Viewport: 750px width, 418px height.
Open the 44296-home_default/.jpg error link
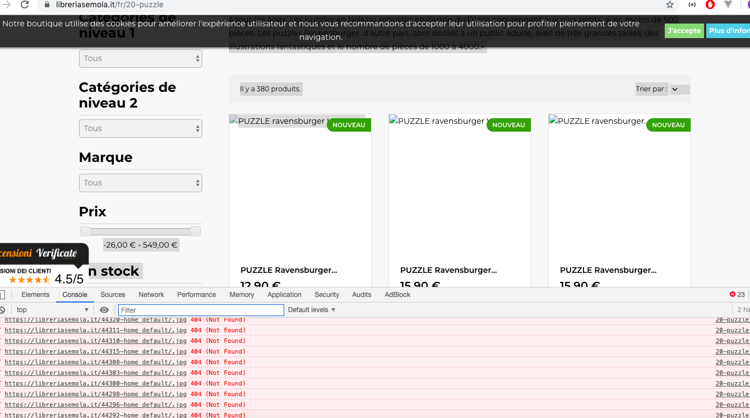95,405
